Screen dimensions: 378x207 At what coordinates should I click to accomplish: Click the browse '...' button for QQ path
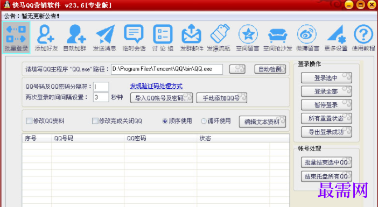coord(237,69)
